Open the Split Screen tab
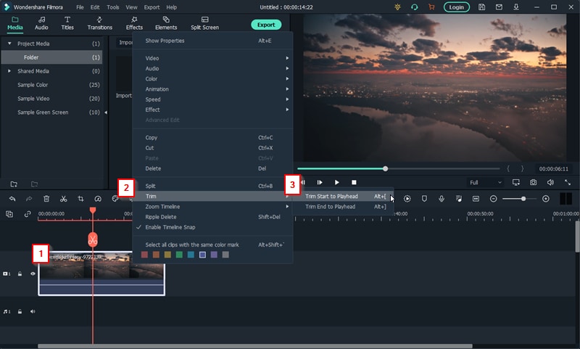This screenshot has height=349, width=580. (204, 23)
